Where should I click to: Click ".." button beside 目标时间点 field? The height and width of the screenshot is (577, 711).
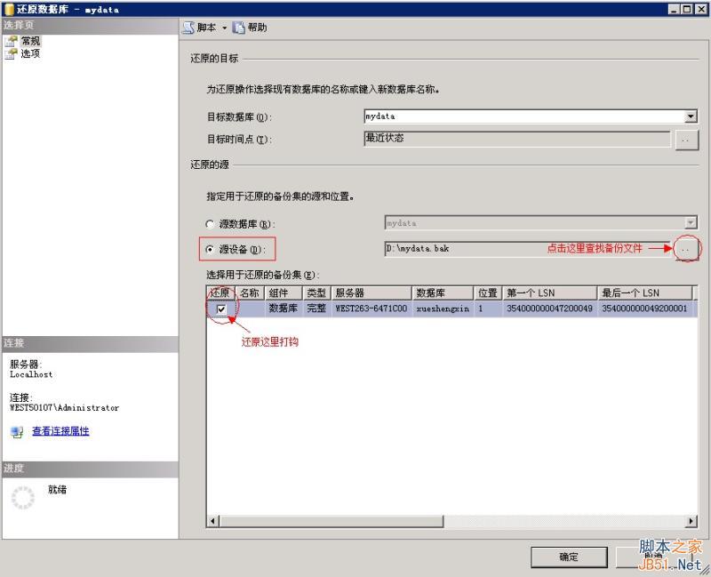pos(686,139)
